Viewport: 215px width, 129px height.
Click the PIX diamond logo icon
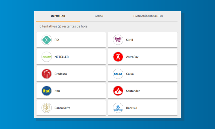click(x=47, y=40)
